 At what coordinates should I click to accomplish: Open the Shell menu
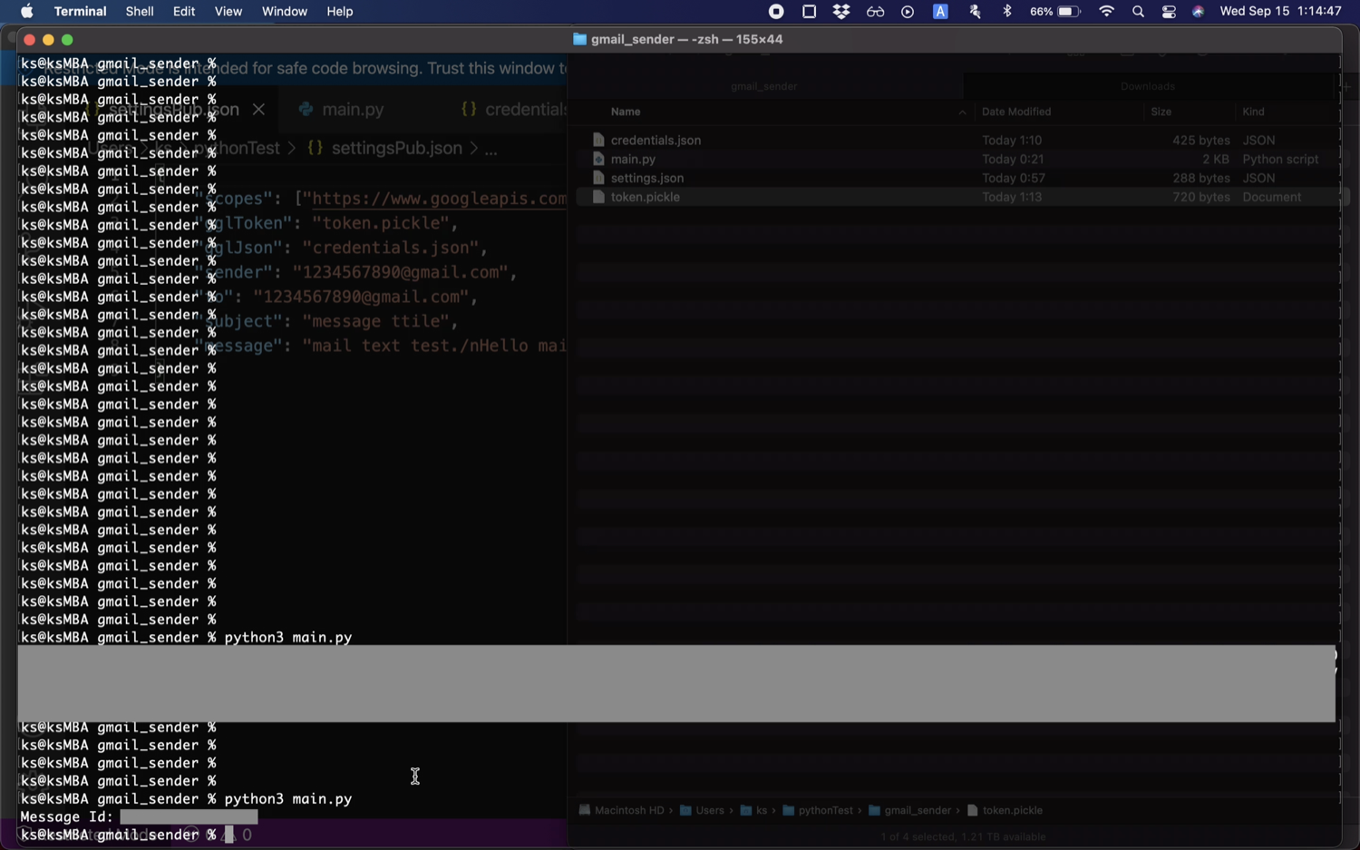[x=140, y=12]
